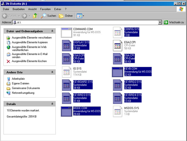Maximize the 3½-Diskette window
187x141 pixels.
(x=180, y=4)
